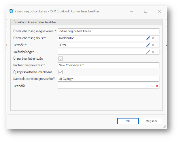Click Partner megnevezés field with New Company Kft
The height and width of the screenshot is (141, 179).
pos(108,65)
